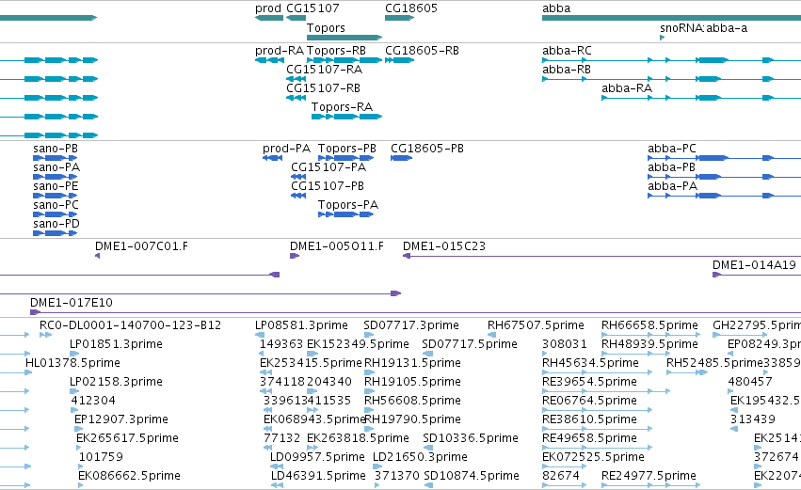Select protein sano-PA
This screenshot has width=801, height=490.
pyautogui.click(x=56, y=177)
